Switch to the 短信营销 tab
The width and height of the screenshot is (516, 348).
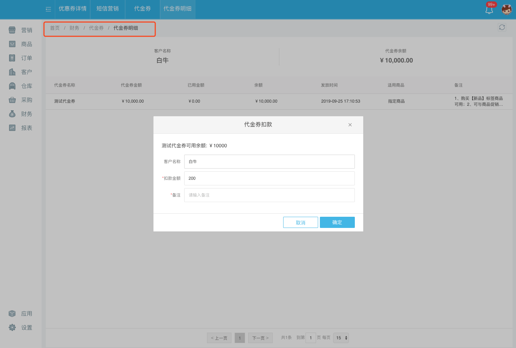click(x=107, y=9)
